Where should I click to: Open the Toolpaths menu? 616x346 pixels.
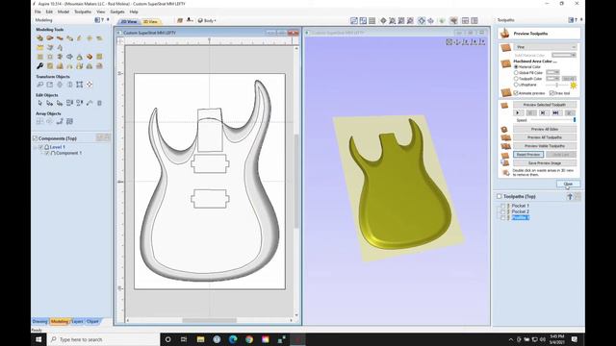(x=83, y=12)
